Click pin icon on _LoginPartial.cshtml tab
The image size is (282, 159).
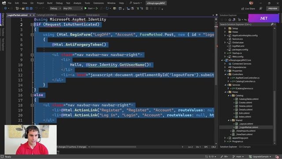tap(30, 15)
